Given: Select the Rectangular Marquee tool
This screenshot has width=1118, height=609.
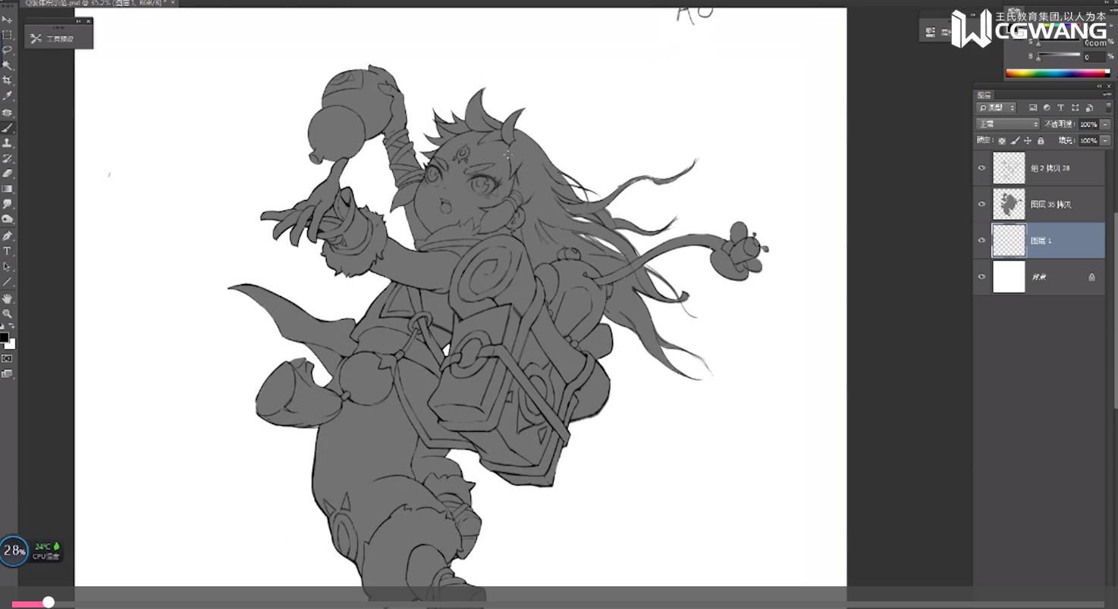Looking at the screenshot, I should 7,35.
